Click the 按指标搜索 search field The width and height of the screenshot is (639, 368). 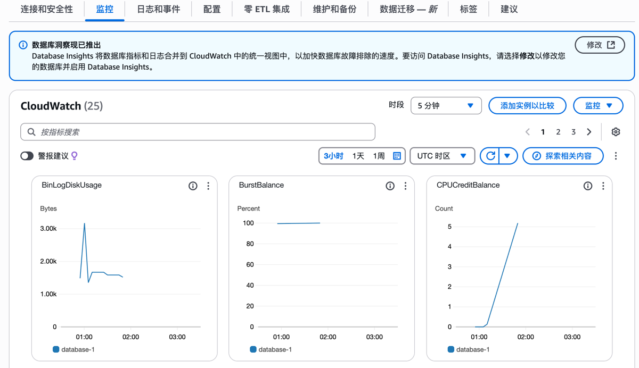coord(198,132)
